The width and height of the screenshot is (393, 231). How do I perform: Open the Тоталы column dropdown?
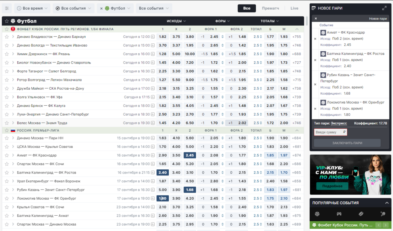point(270,21)
